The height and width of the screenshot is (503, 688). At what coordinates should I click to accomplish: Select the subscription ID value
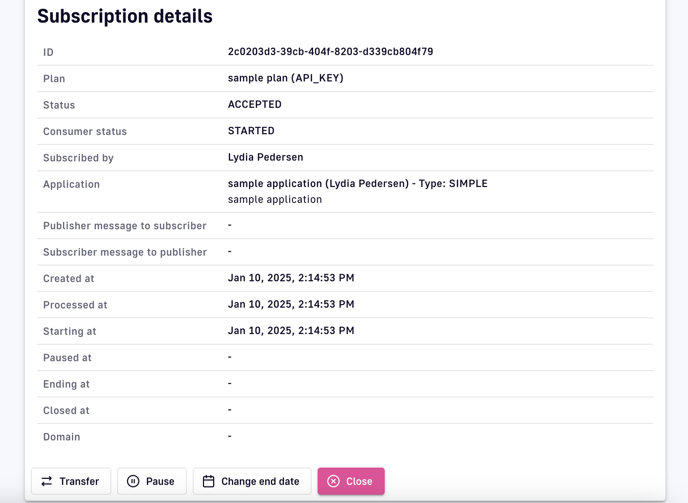point(330,52)
